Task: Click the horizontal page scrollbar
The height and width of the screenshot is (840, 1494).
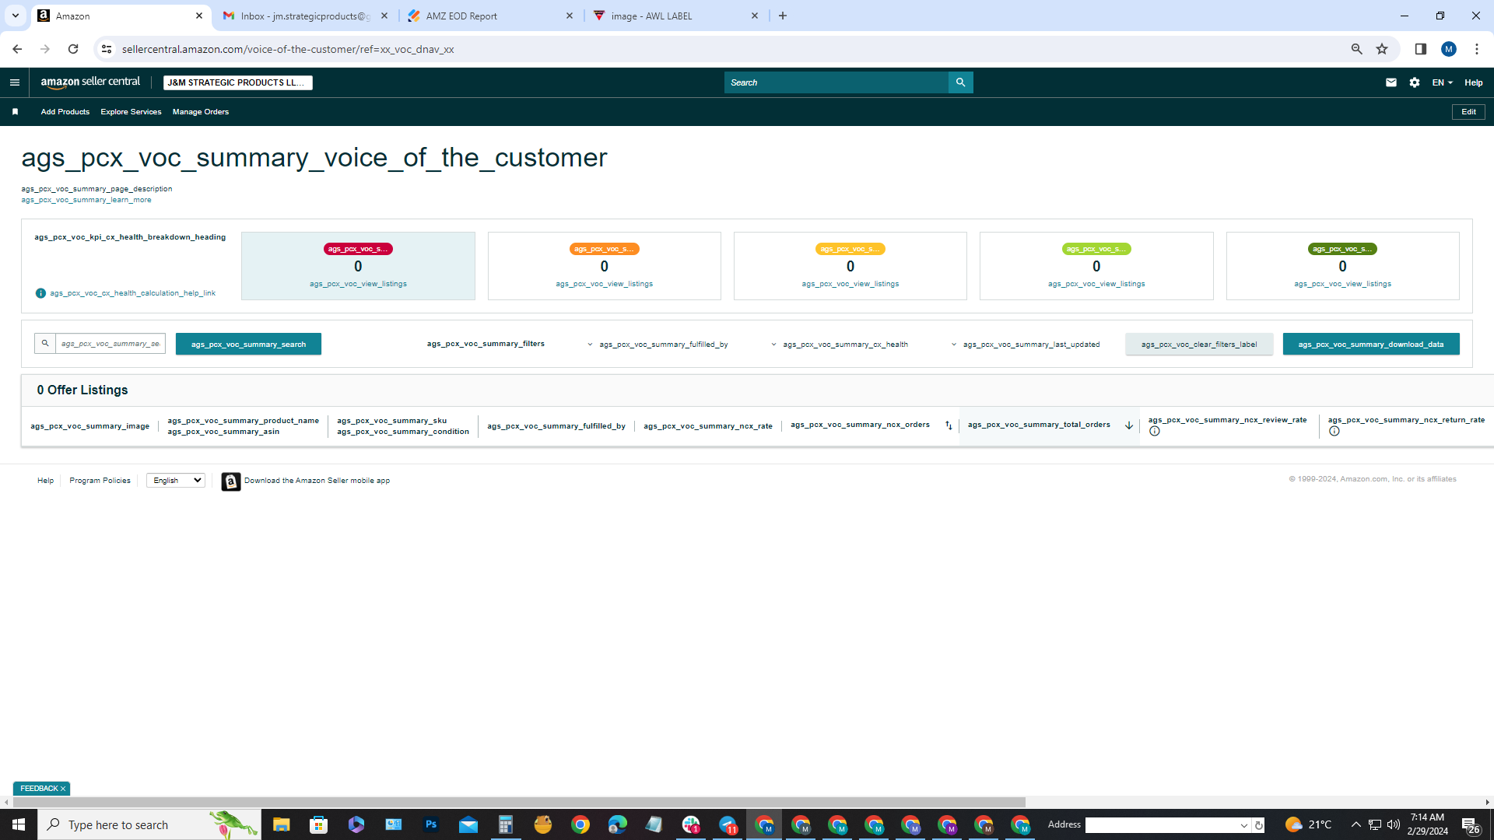Action: click(519, 802)
